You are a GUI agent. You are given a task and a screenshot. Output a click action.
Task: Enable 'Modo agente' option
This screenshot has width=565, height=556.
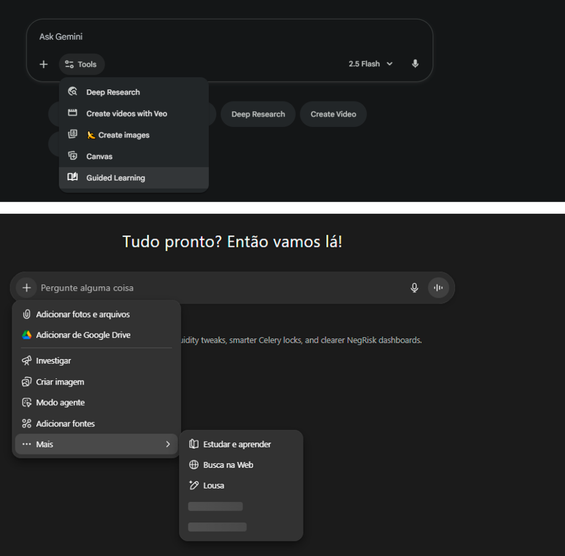click(61, 403)
